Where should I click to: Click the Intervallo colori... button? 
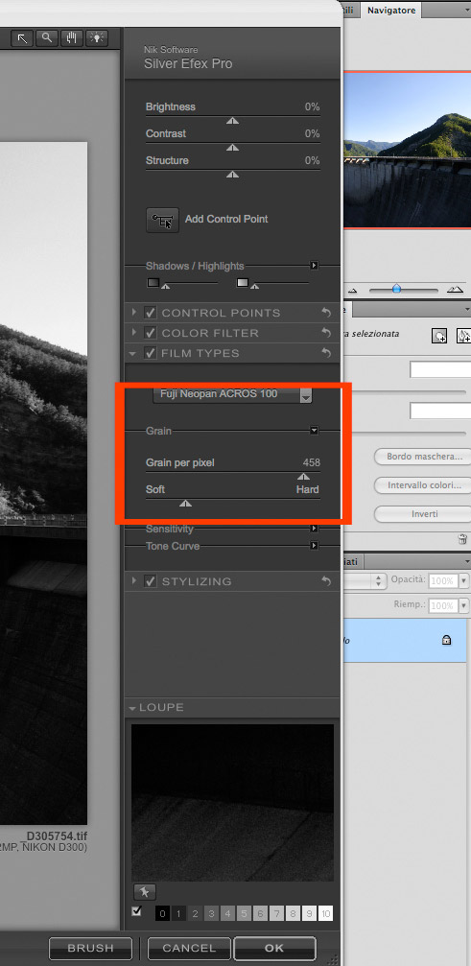pyautogui.click(x=424, y=485)
